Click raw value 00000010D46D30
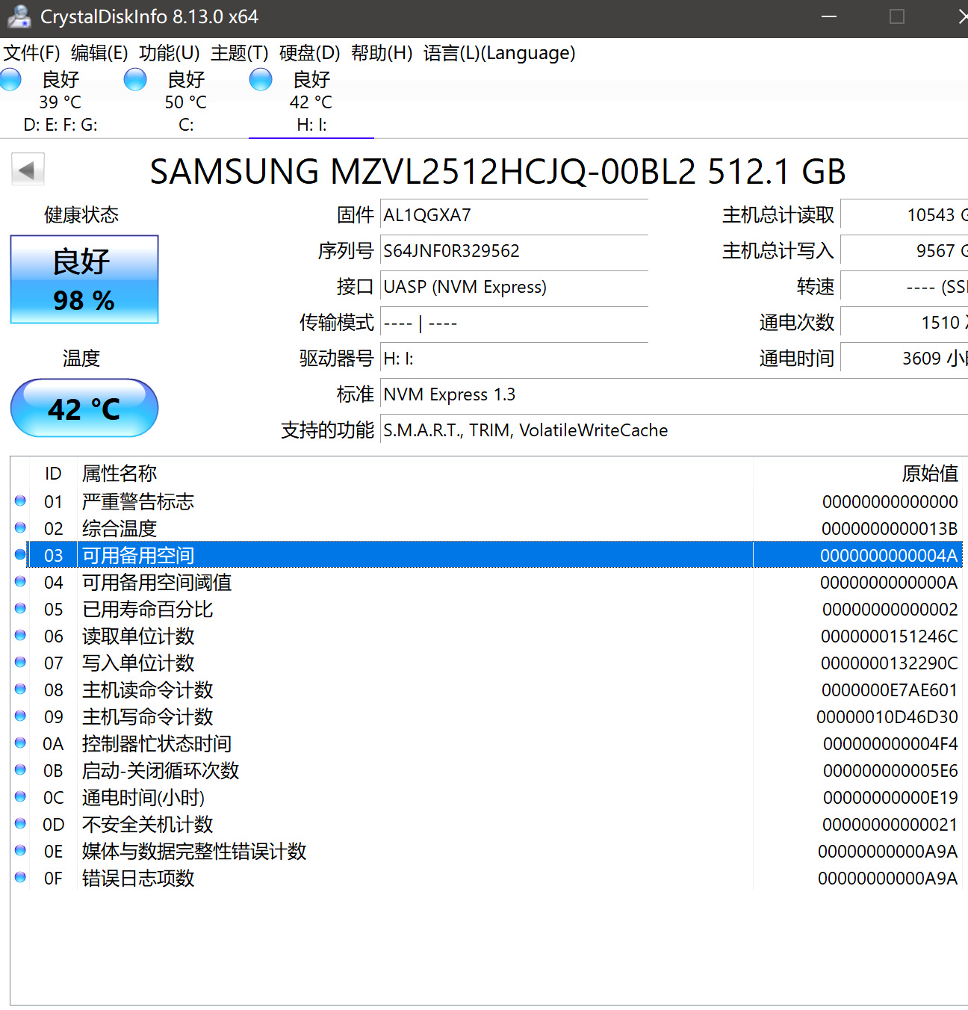Screen dimensions: 968x1010 click(x=887, y=716)
